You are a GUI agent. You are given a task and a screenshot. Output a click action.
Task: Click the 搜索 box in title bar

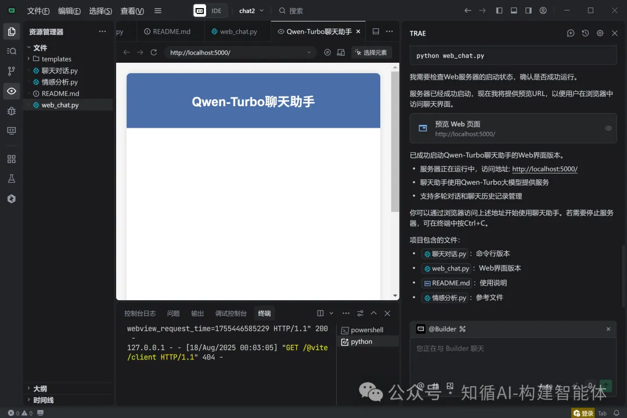[x=291, y=11]
